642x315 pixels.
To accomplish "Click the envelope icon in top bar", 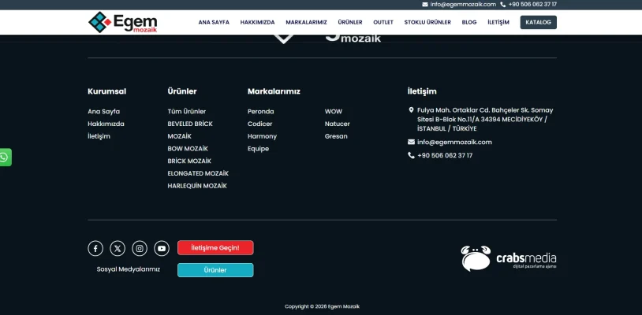I will coord(425,5).
